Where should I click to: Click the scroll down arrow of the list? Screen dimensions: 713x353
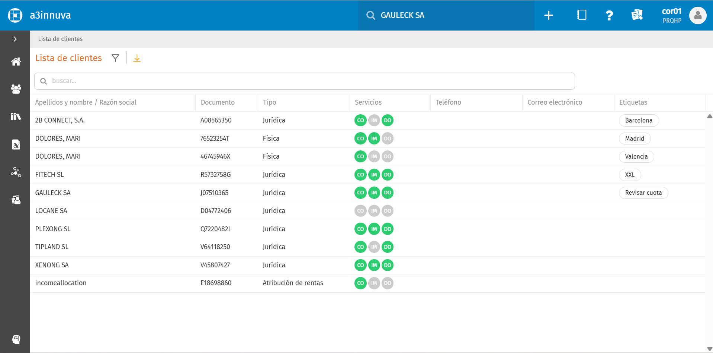[710, 349]
